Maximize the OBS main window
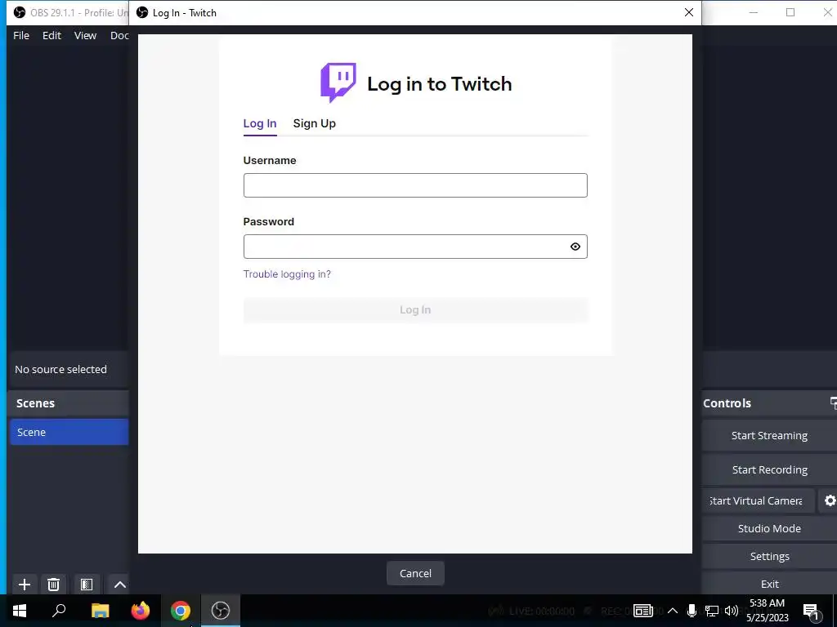 coord(790,12)
